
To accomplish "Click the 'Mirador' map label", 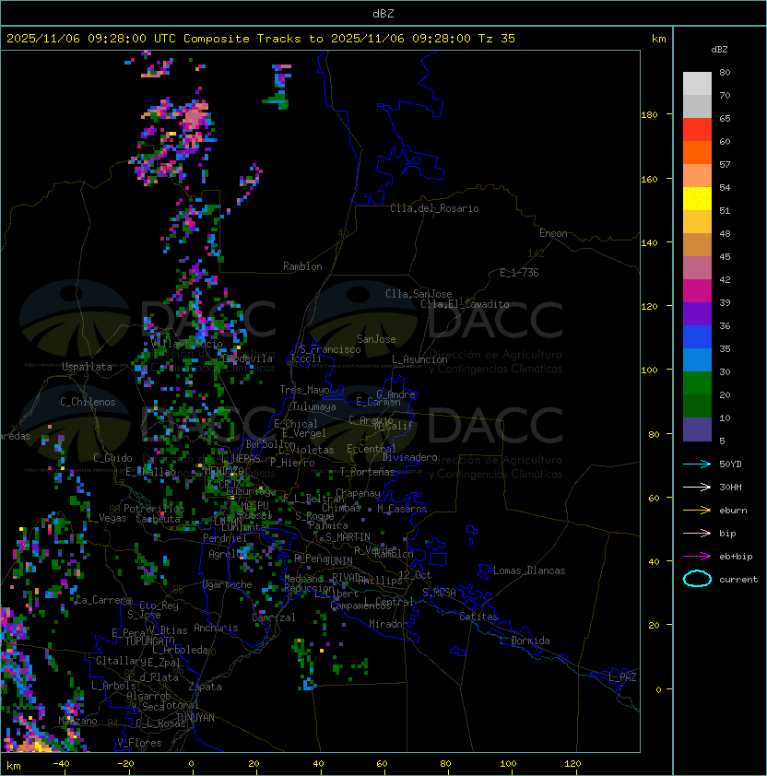I will (x=389, y=624).
